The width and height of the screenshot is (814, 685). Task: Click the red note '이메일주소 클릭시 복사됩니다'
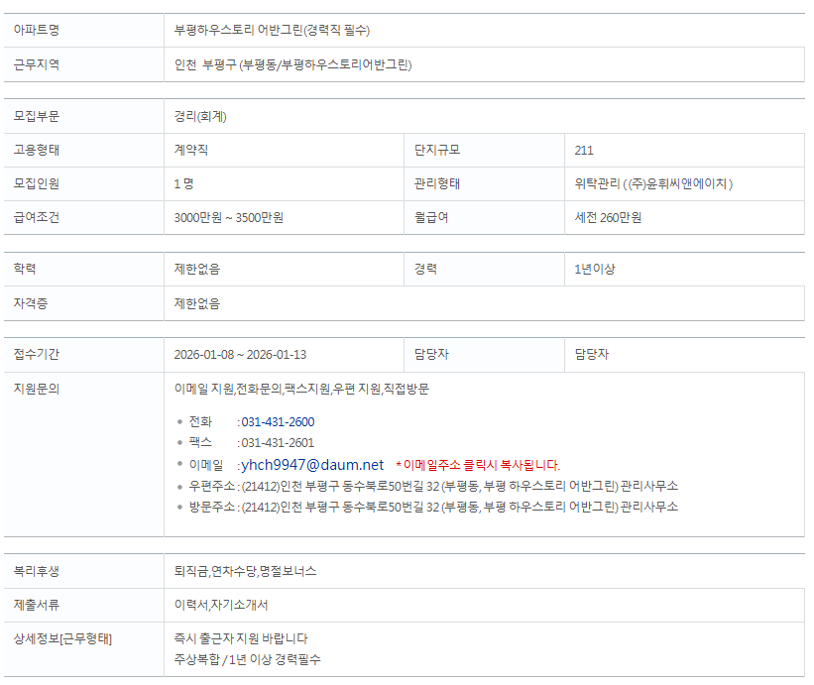click(481, 465)
